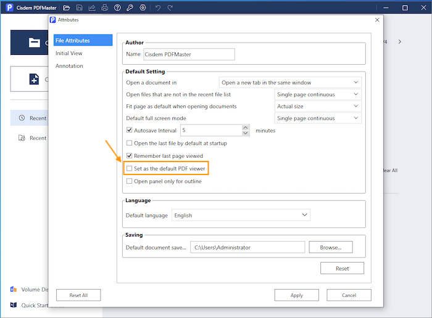This screenshot has width=432, height=318.
Task: Expand the Fit page Actual size dropdown
Action: [x=318, y=106]
